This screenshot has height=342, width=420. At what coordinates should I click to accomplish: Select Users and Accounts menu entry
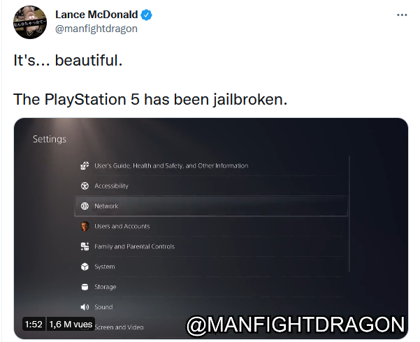pos(211,226)
